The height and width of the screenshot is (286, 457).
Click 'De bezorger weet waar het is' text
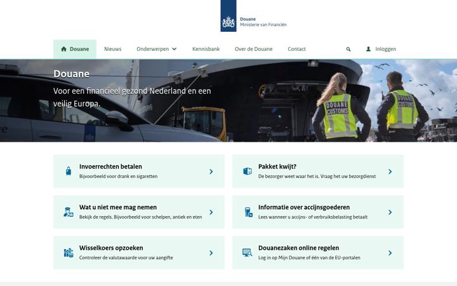(x=317, y=176)
